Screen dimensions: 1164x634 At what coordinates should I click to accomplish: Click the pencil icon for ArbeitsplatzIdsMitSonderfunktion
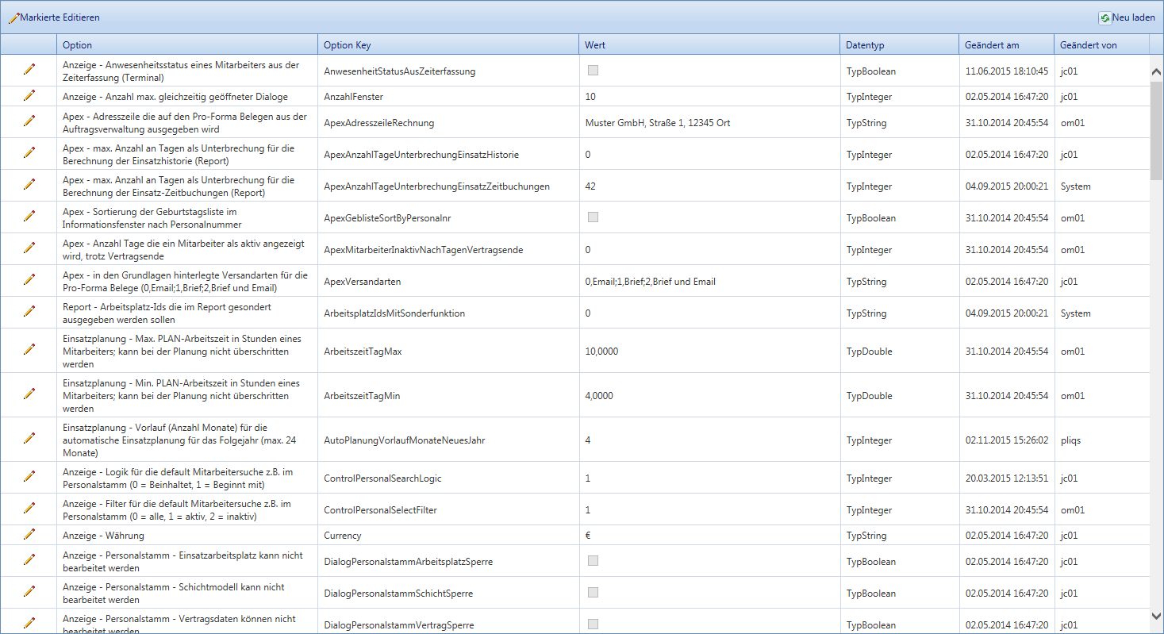(x=29, y=312)
